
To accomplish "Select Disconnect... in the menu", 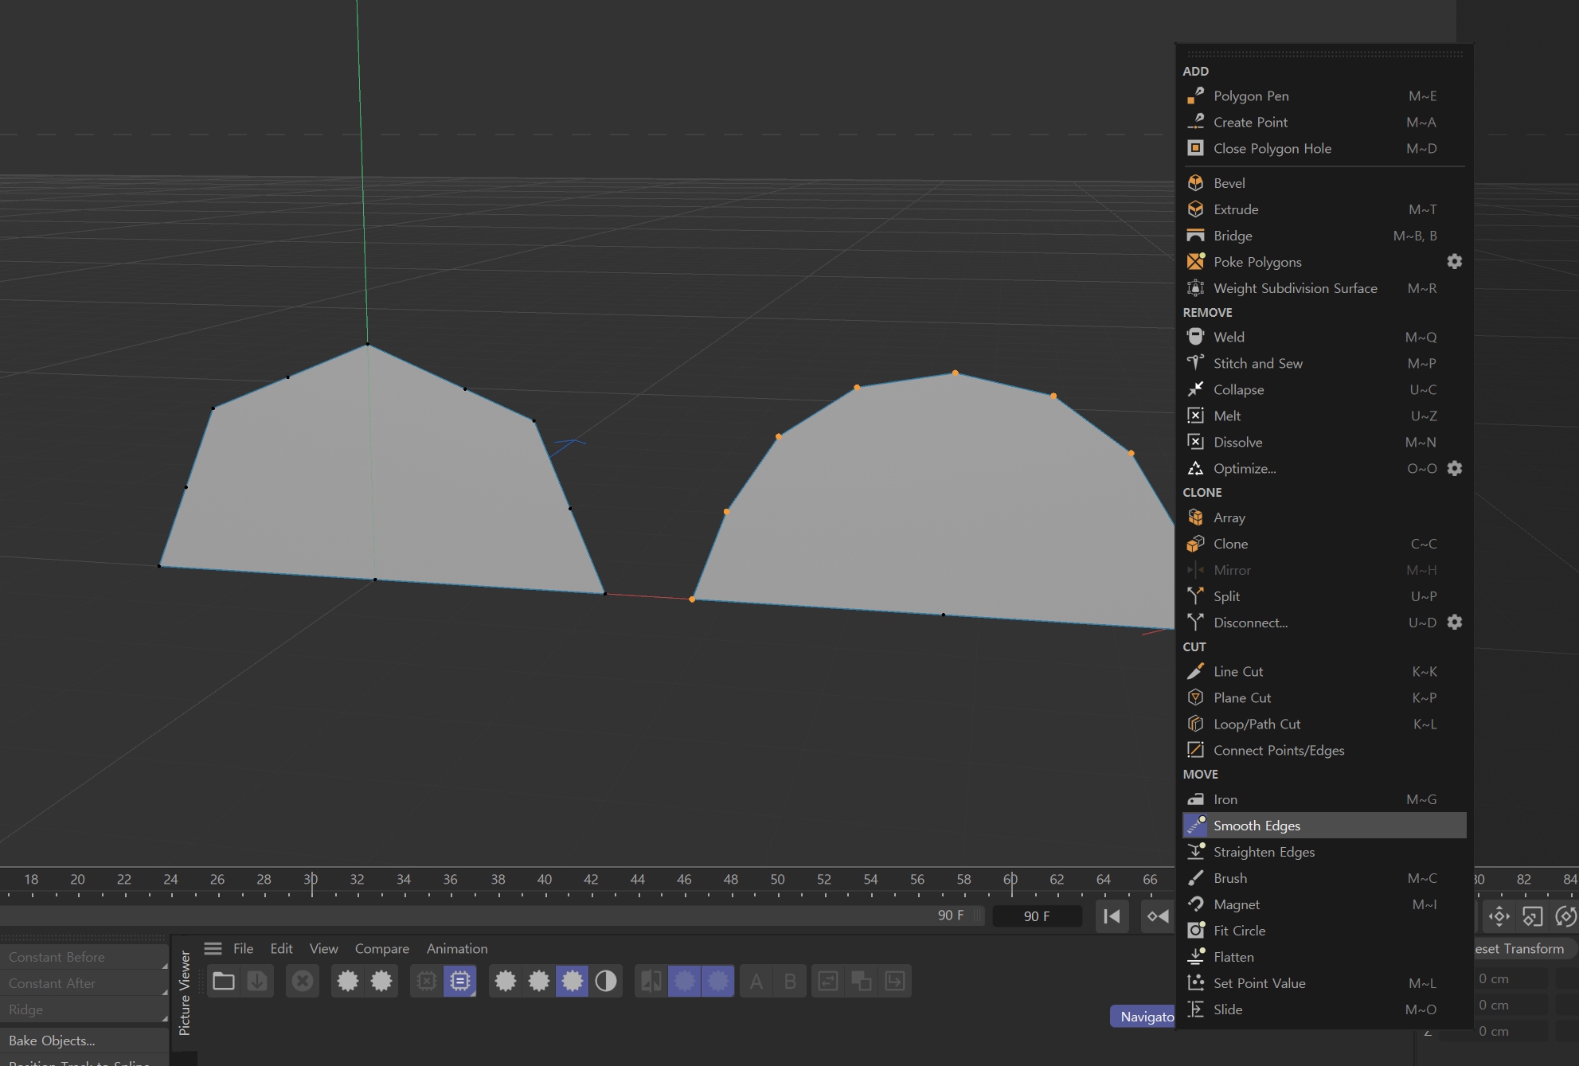I will pos(1312,623).
